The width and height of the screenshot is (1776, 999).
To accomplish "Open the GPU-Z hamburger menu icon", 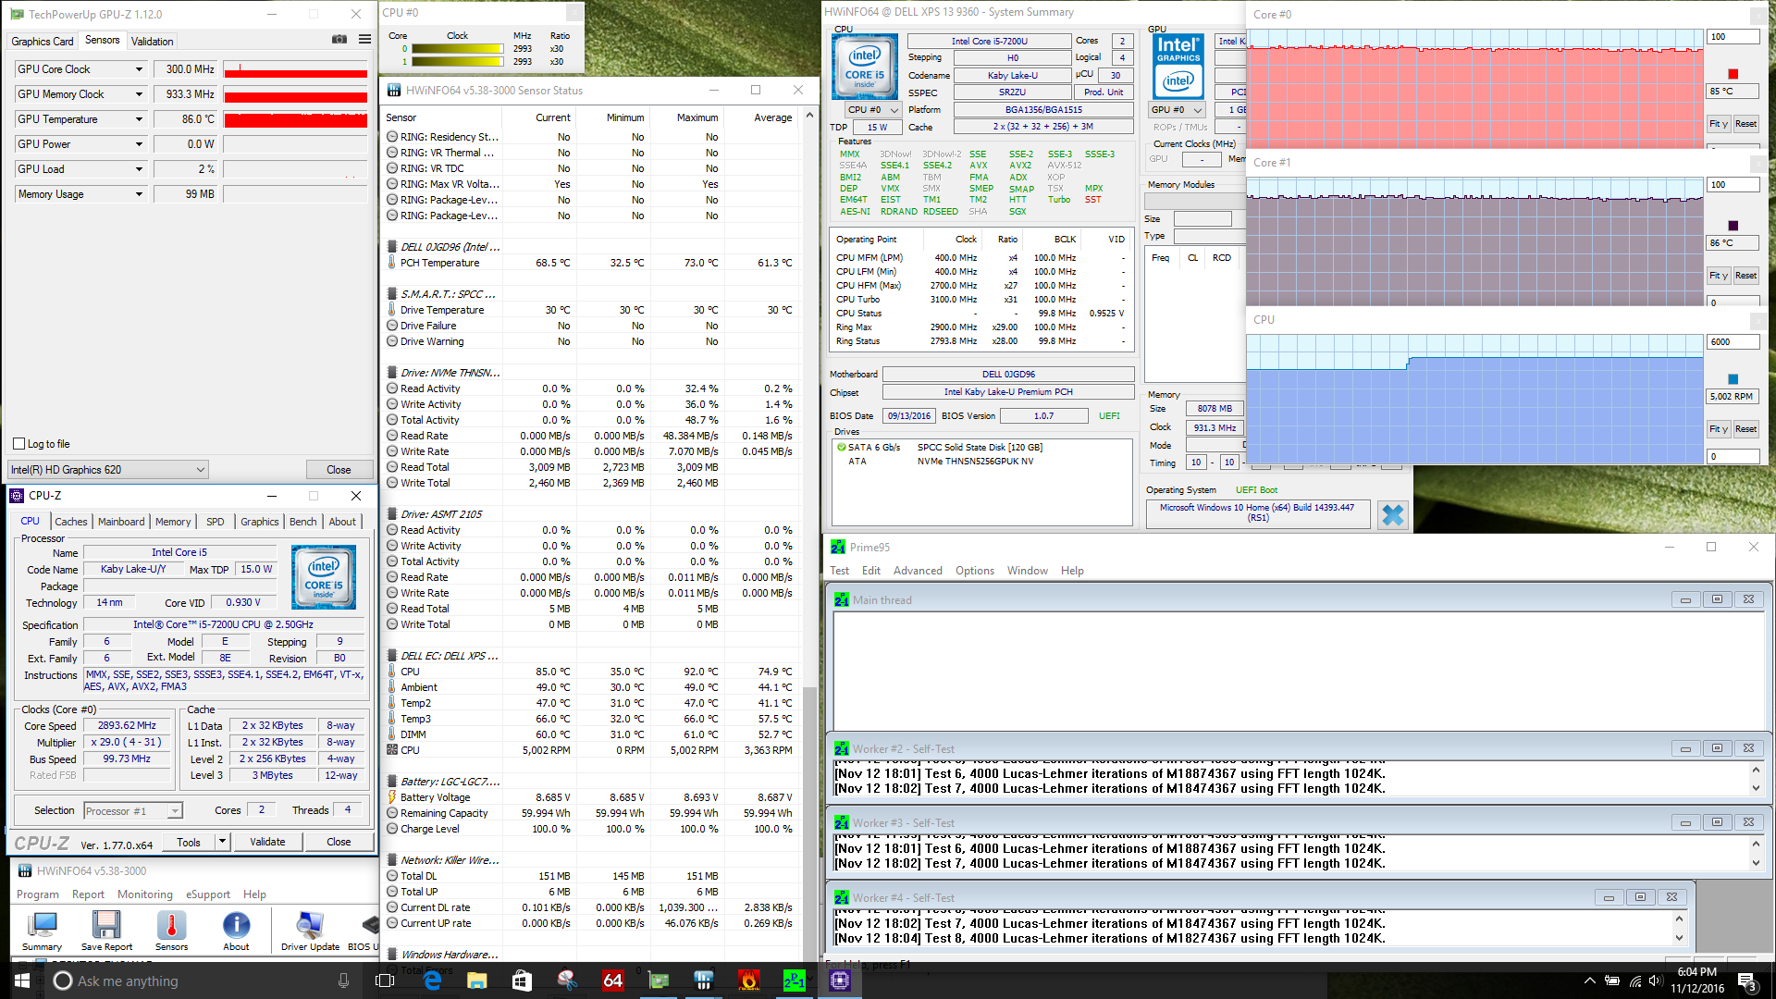I will coord(364,40).
